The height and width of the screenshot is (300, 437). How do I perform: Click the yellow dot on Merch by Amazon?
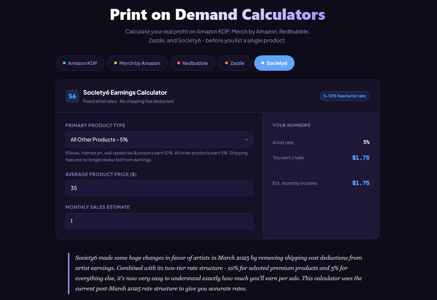tap(115, 63)
